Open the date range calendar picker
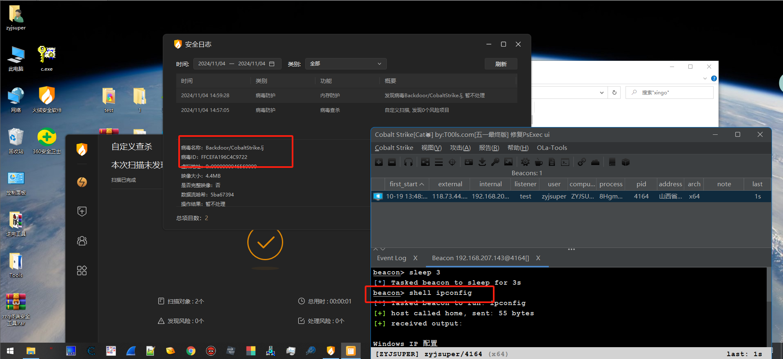 click(272, 64)
